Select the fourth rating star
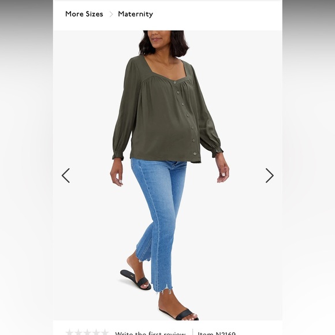335x335 pixels. click(x=96, y=333)
